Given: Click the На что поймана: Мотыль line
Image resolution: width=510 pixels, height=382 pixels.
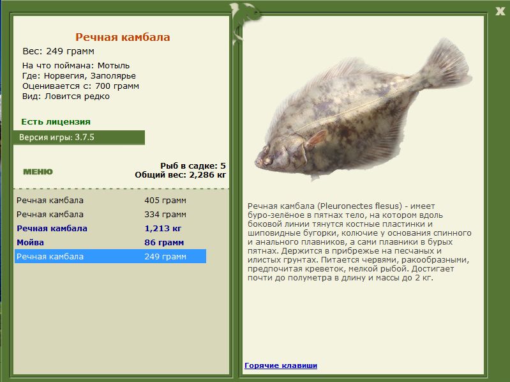Looking at the screenshot, I should click(76, 65).
